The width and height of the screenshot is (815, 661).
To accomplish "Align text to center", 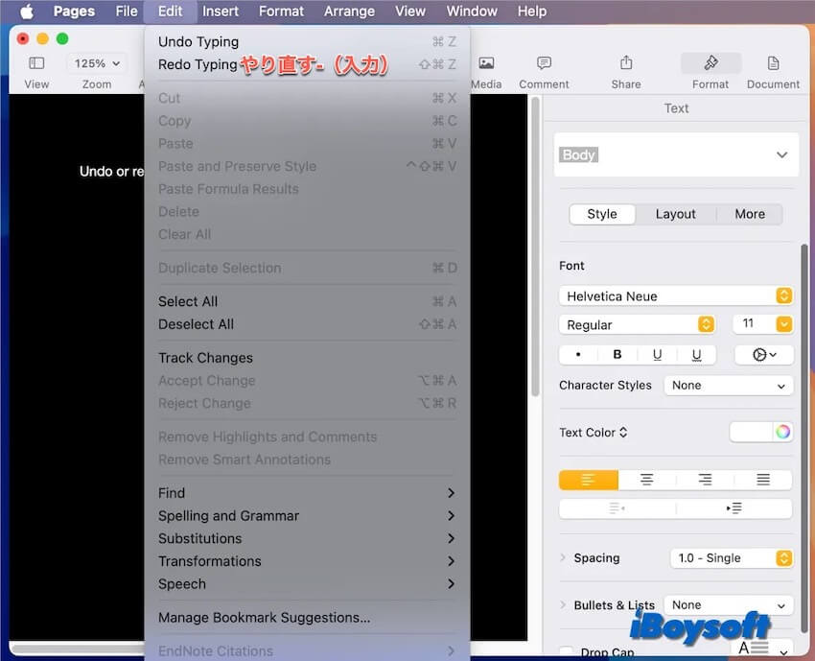I will [x=647, y=480].
